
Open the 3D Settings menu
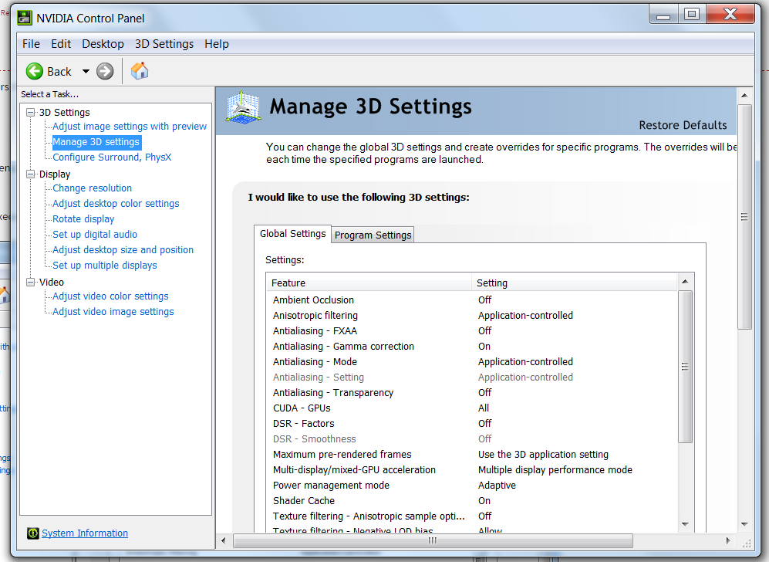(164, 44)
